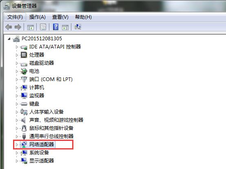Open the 帮助(H) menu
The width and height of the screenshot is (226, 169).
(x=83, y=17)
